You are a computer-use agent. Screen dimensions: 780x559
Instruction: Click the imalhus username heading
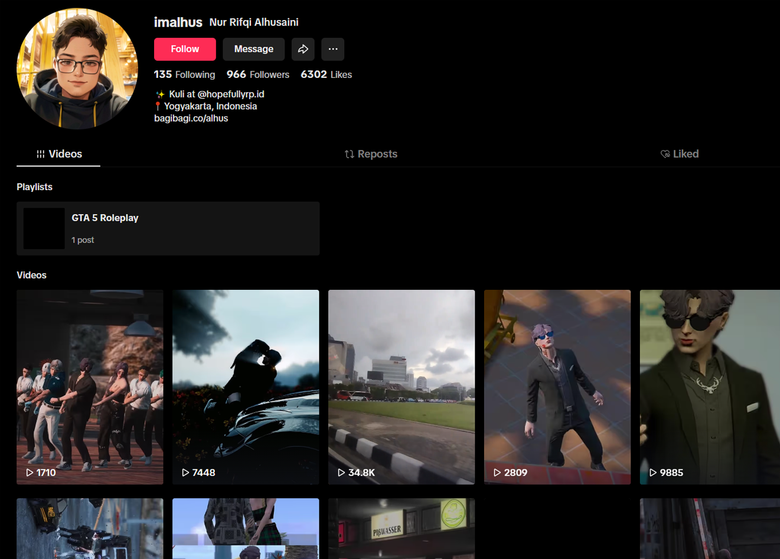[x=178, y=22]
